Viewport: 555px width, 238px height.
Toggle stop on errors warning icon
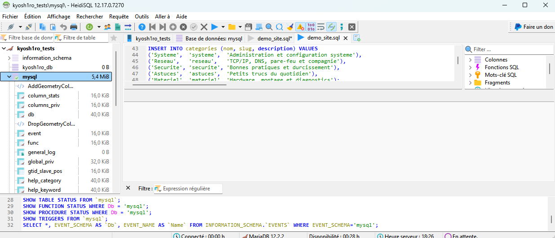coord(300,27)
